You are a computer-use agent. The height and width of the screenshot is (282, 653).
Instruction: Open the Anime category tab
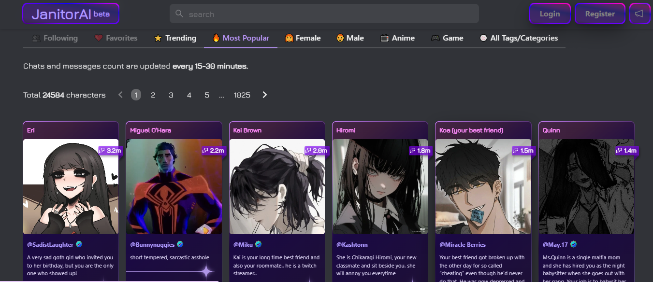[x=397, y=38]
